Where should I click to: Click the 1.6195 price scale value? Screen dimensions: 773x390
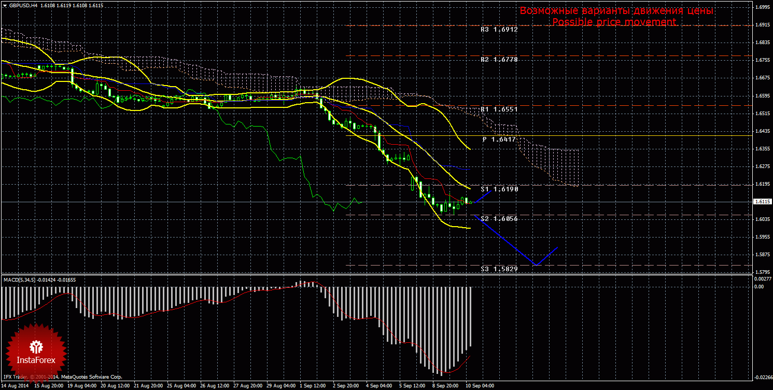coord(762,184)
